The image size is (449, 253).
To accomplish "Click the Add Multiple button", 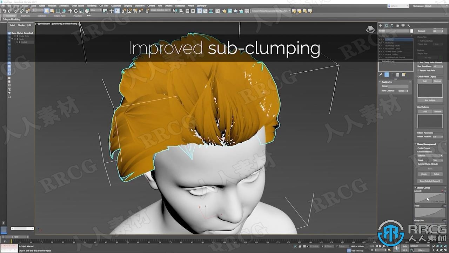I will tap(430, 100).
